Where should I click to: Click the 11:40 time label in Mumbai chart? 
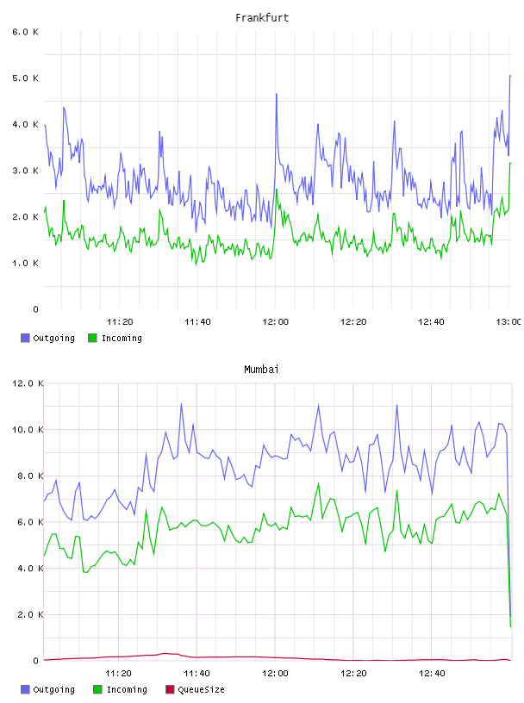point(196,674)
